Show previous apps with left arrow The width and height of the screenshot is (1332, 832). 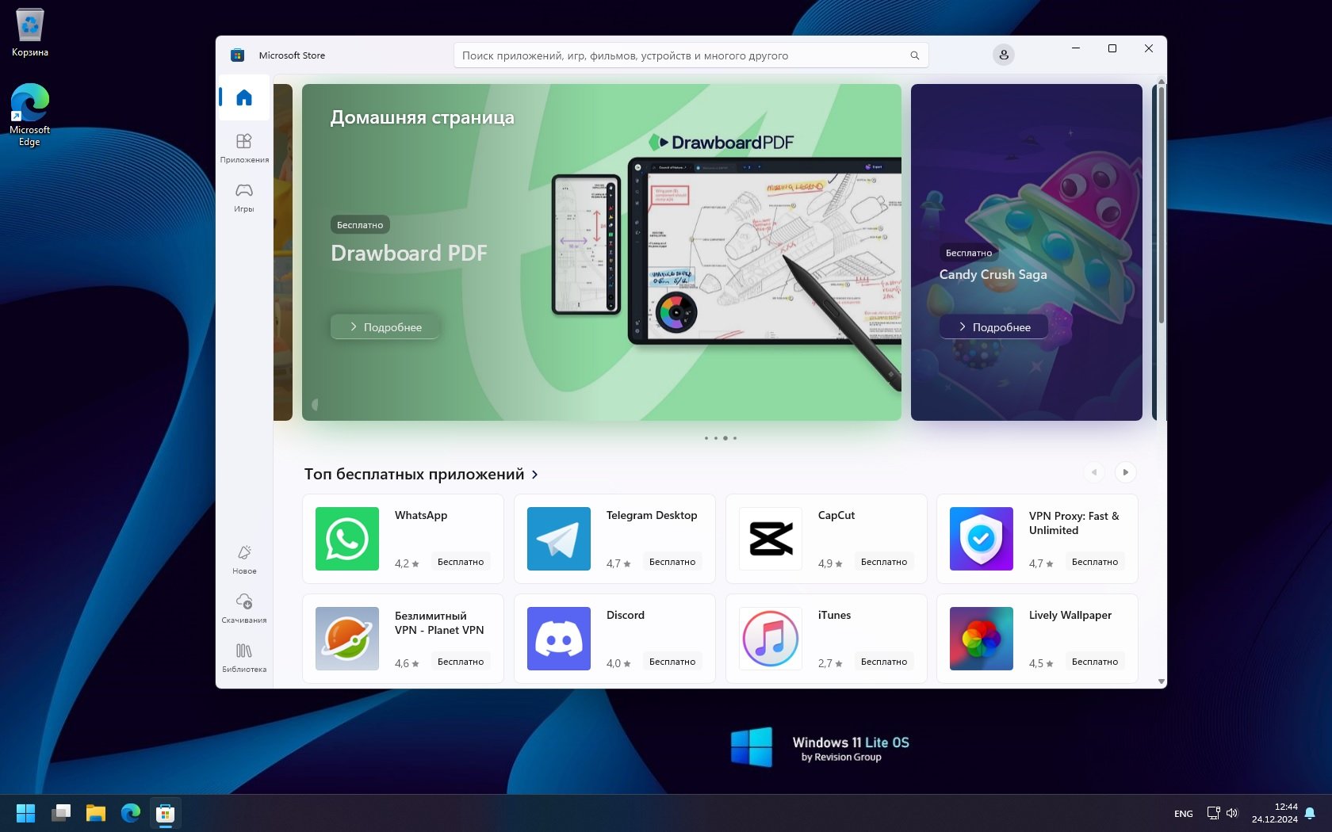pos(1094,472)
